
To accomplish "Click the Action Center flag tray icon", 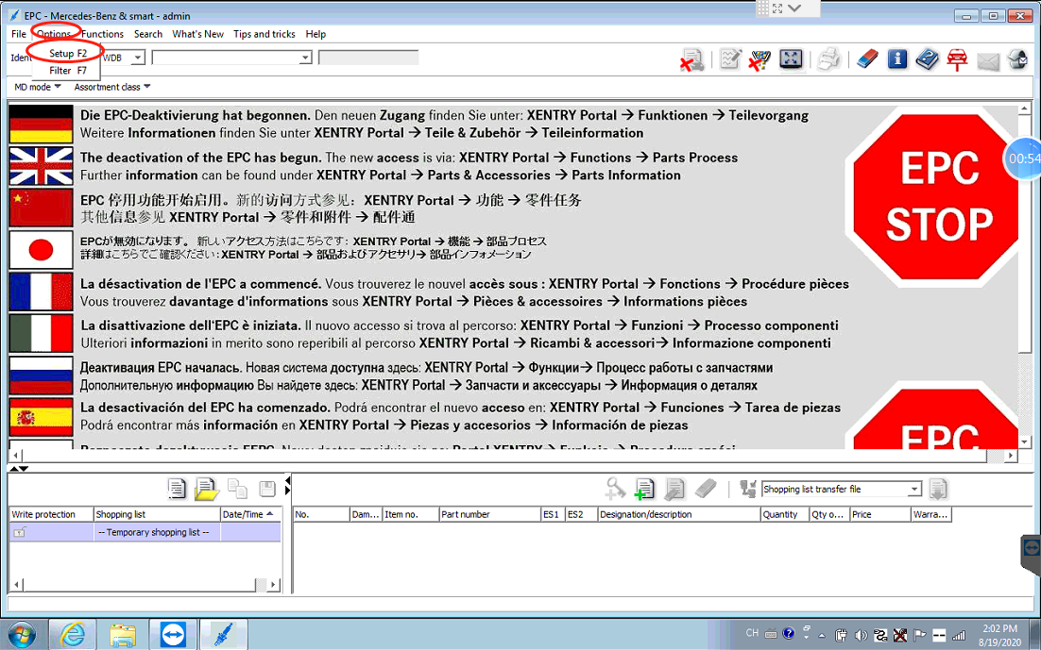I will [919, 636].
